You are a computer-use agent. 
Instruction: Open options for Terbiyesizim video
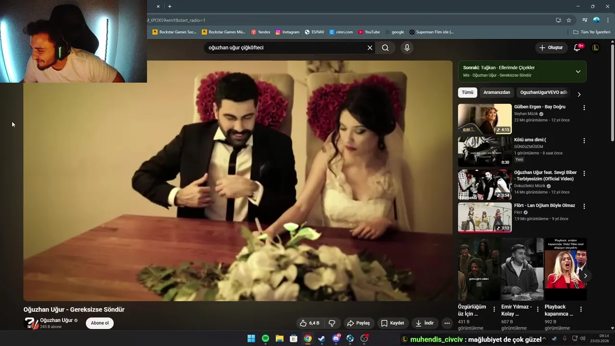click(x=584, y=173)
